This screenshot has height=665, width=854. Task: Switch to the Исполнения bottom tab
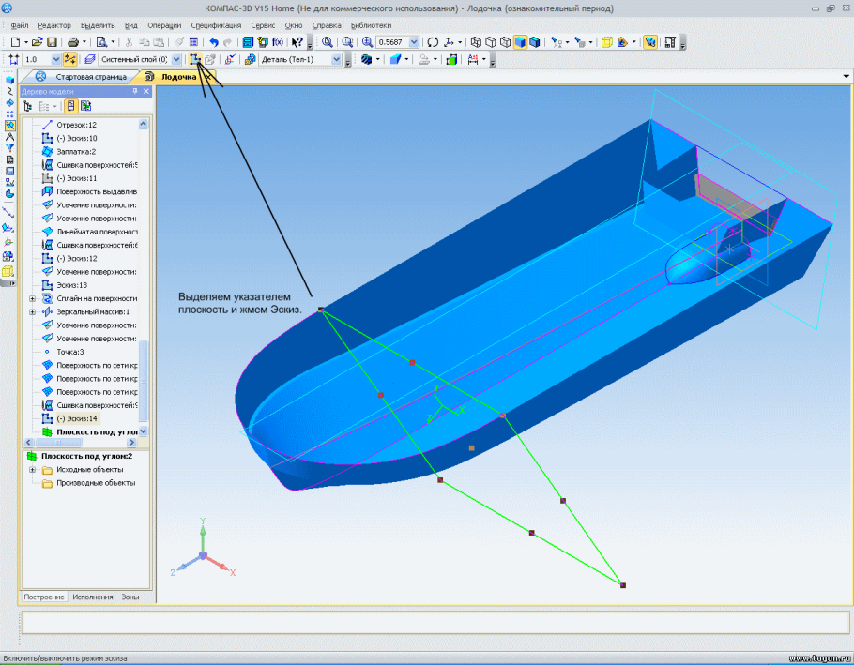[94, 597]
